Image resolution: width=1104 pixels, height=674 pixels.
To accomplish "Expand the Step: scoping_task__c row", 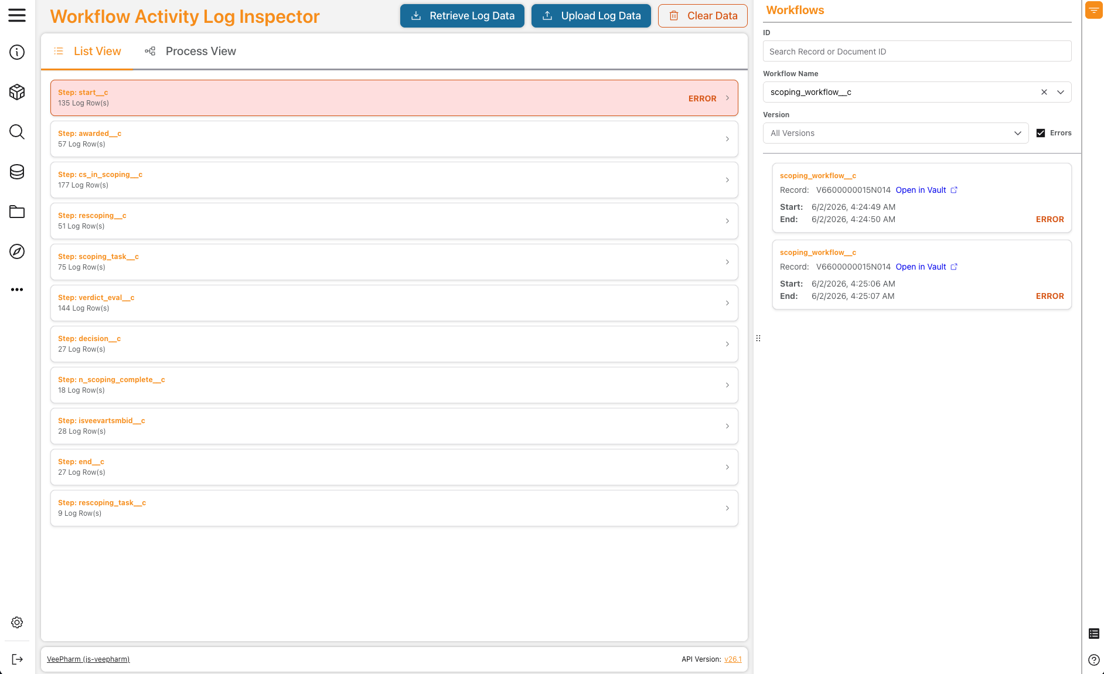I will [394, 262].
